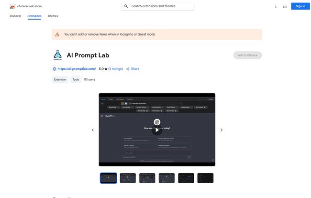Advance to the next screenshot with right arrow
Image resolution: width=311 pixels, height=198 pixels.
coord(222,130)
